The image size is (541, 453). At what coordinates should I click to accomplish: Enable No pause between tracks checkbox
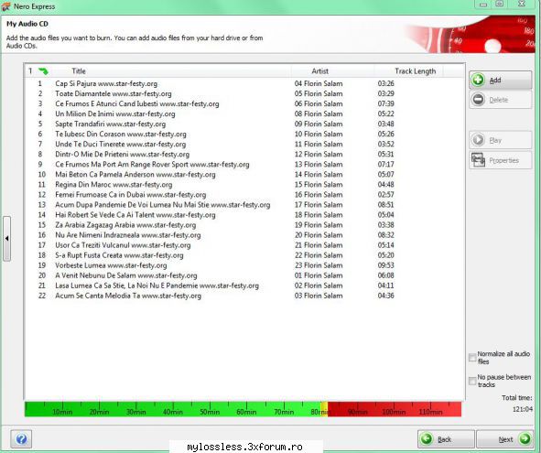click(x=472, y=381)
